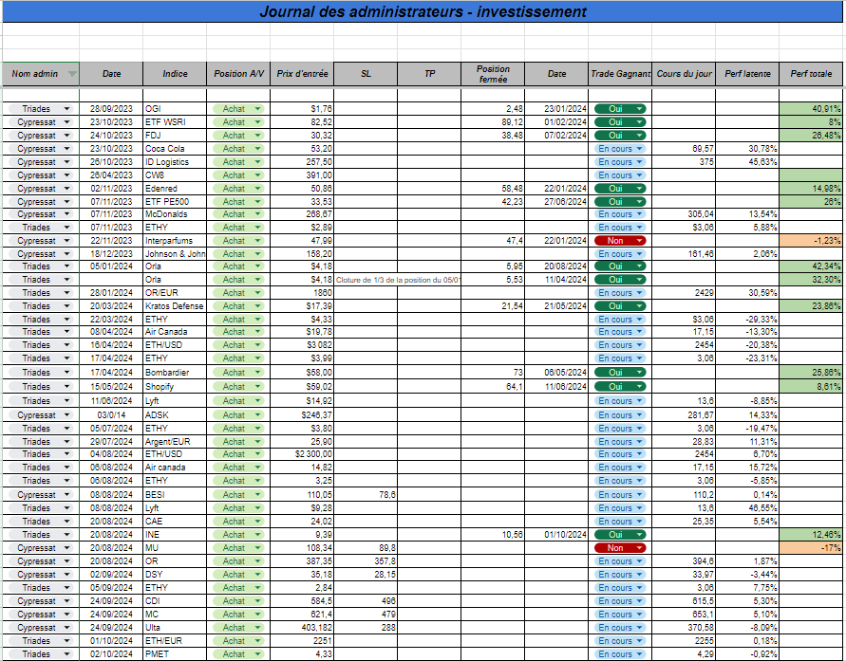Open the Achat dropdown in the FDJ row
846x661 pixels.
[x=238, y=136]
